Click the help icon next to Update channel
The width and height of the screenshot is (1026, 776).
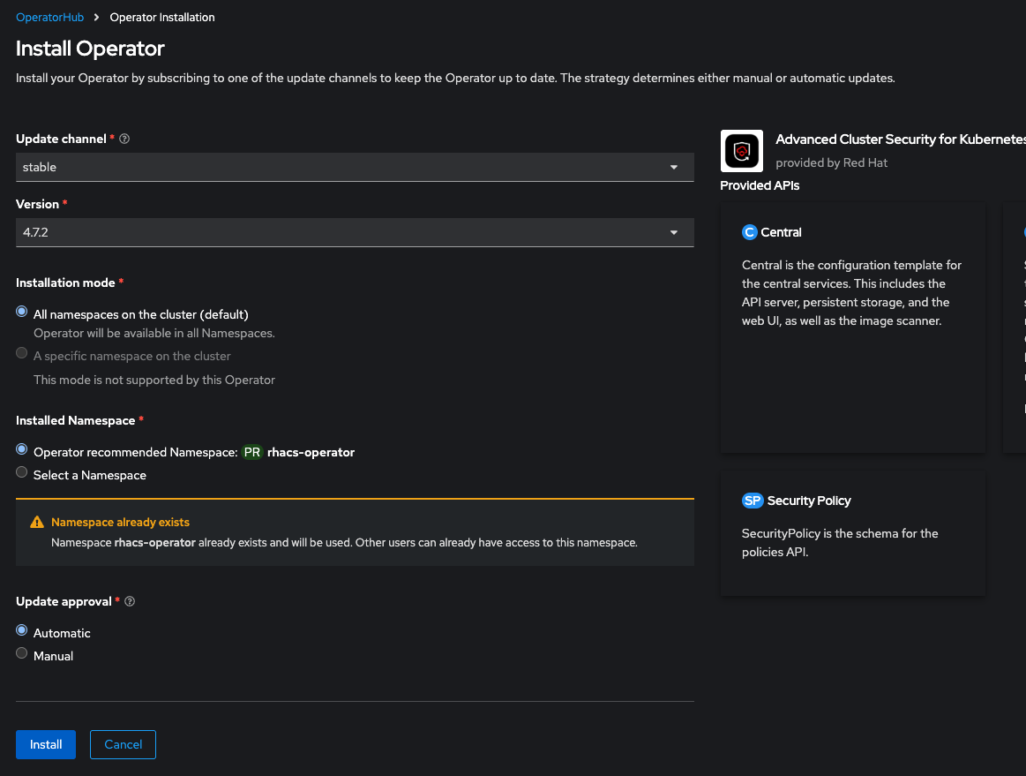coord(124,139)
